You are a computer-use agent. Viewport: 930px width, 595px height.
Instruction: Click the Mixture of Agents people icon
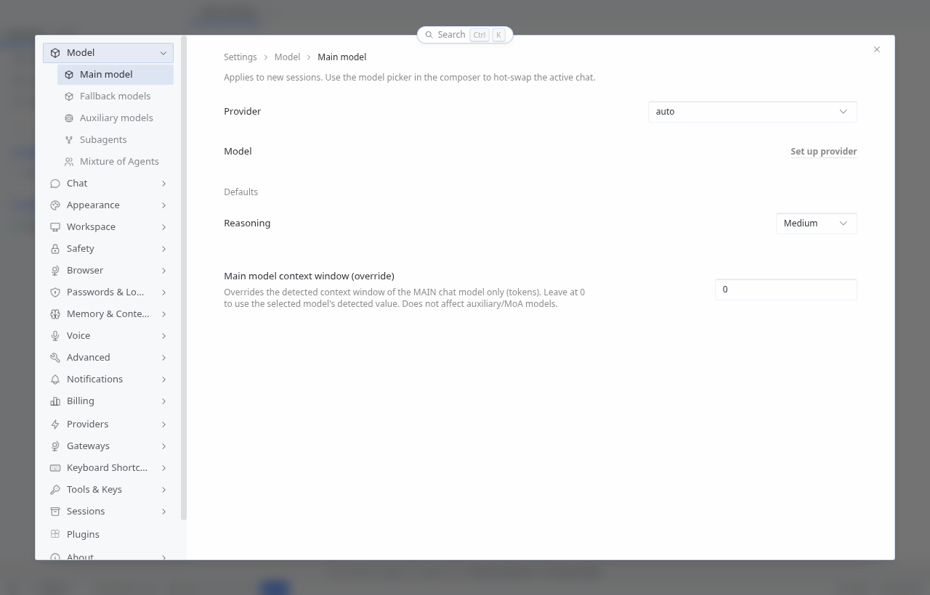(x=69, y=162)
